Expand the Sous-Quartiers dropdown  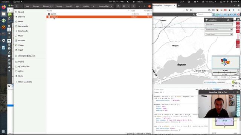pyautogui.click(x=231, y=29)
